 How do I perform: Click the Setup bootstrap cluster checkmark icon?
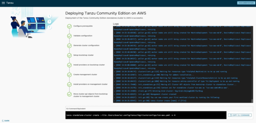click(x=69, y=56)
